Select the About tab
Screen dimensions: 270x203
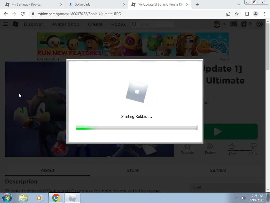pos(48,170)
